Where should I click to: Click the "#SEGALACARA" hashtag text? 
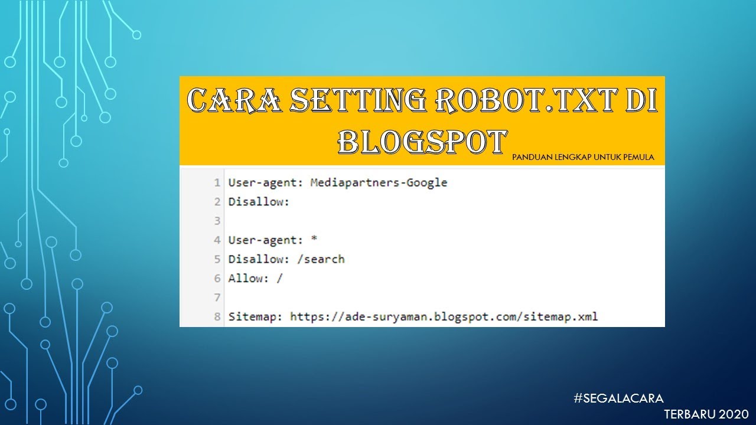pos(618,398)
